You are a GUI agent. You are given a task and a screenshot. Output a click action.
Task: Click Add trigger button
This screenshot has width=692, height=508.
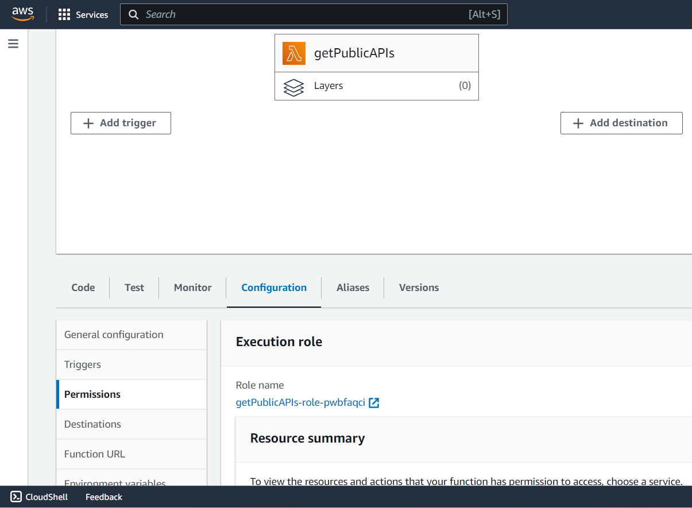point(121,123)
